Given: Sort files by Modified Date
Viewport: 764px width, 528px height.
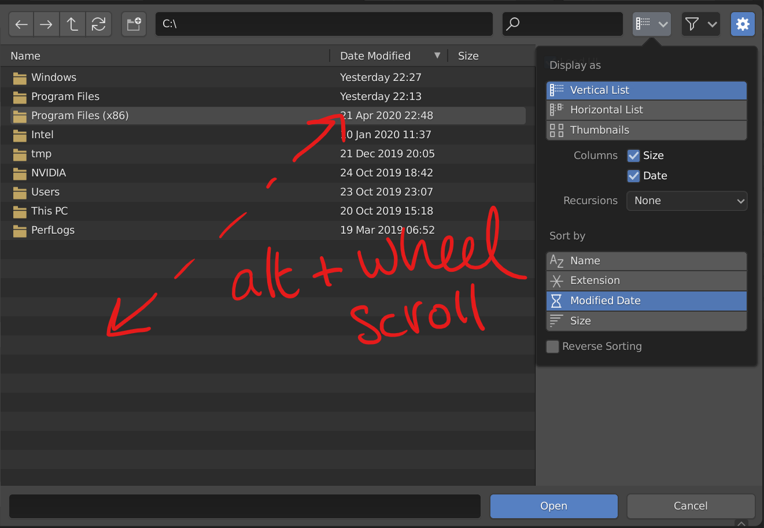Looking at the screenshot, I should (647, 301).
